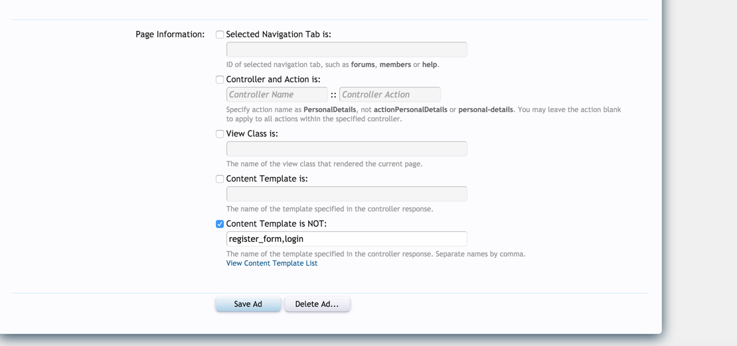Open the View Content Template List link
Screen dimensions: 737x346
pyautogui.click(x=272, y=263)
